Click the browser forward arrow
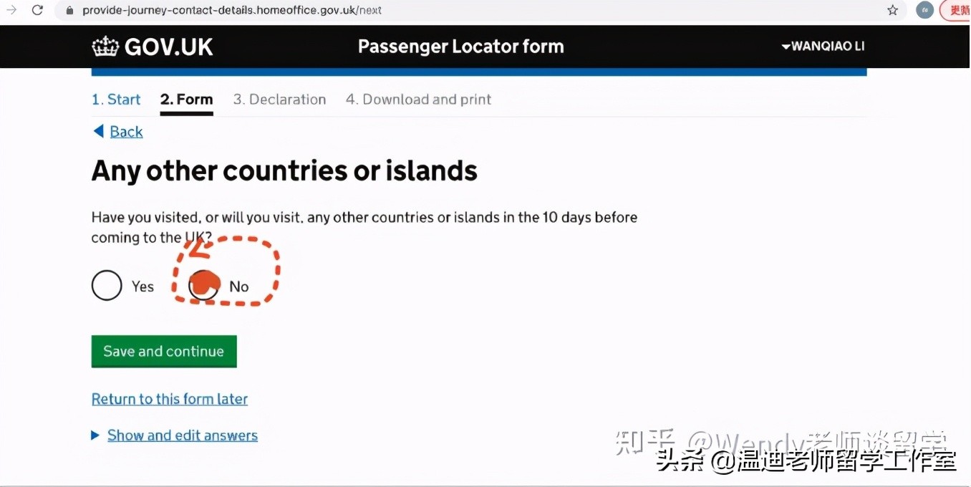This screenshot has width=971, height=487. click(x=10, y=10)
